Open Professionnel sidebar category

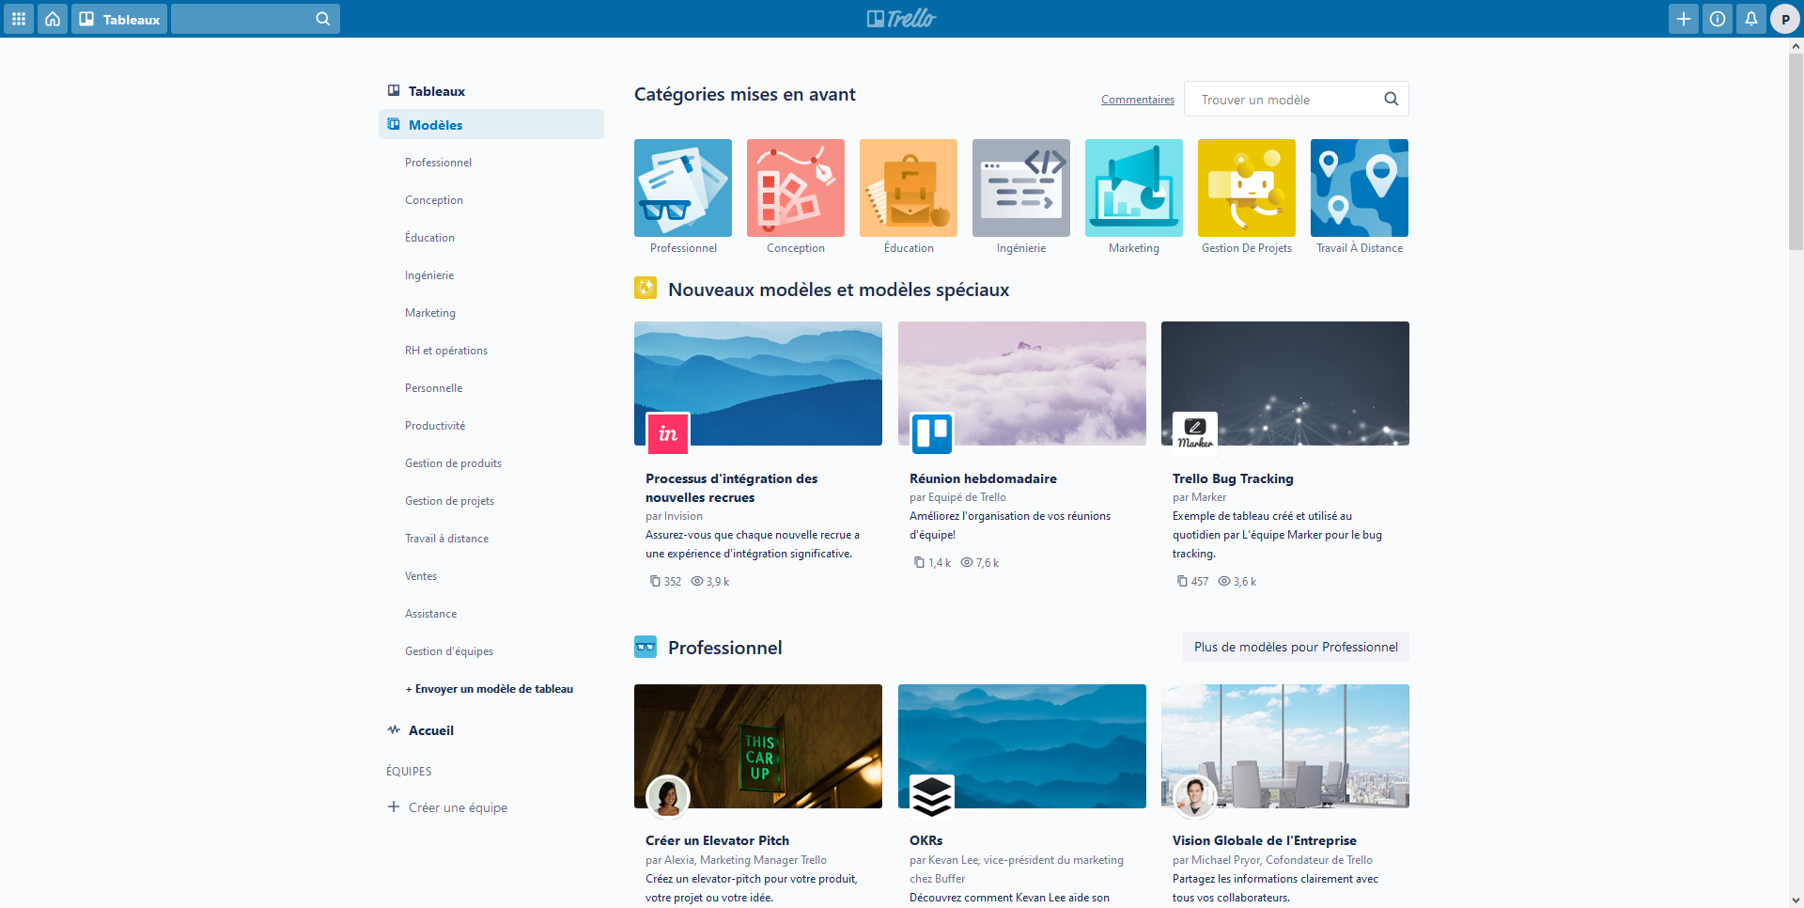pyautogui.click(x=438, y=163)
